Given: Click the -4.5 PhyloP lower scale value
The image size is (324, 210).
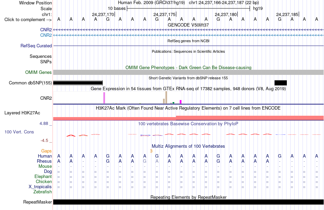Looking at the screenshot, I should (x=44, y=141).
